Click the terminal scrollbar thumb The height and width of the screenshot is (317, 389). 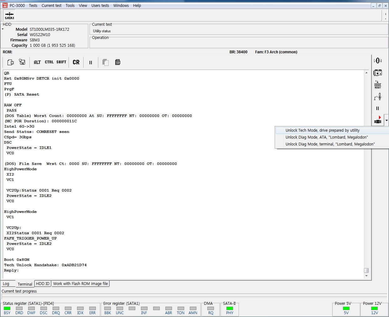[x=366, y=270]
